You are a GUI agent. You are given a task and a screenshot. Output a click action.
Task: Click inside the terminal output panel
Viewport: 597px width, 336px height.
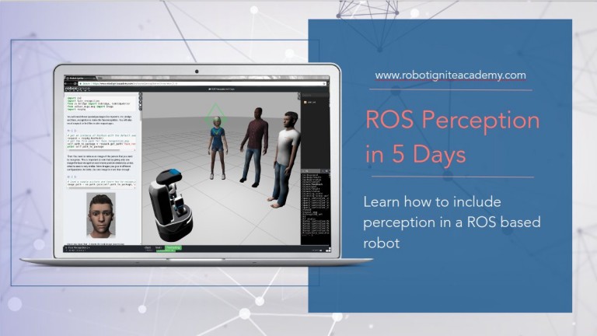tap(316, 208)
